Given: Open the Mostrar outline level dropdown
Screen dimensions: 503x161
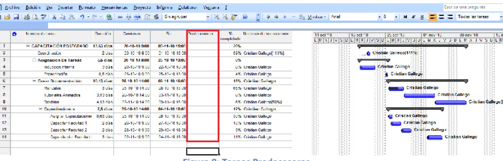Looking at the screenshot, I should 317,17.
